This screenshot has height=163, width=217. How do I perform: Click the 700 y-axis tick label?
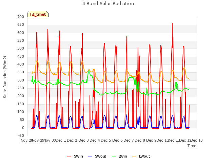coord(21,17)
